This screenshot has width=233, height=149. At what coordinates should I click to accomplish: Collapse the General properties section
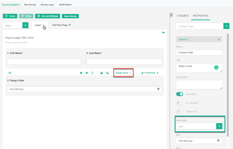click(219, 39)
